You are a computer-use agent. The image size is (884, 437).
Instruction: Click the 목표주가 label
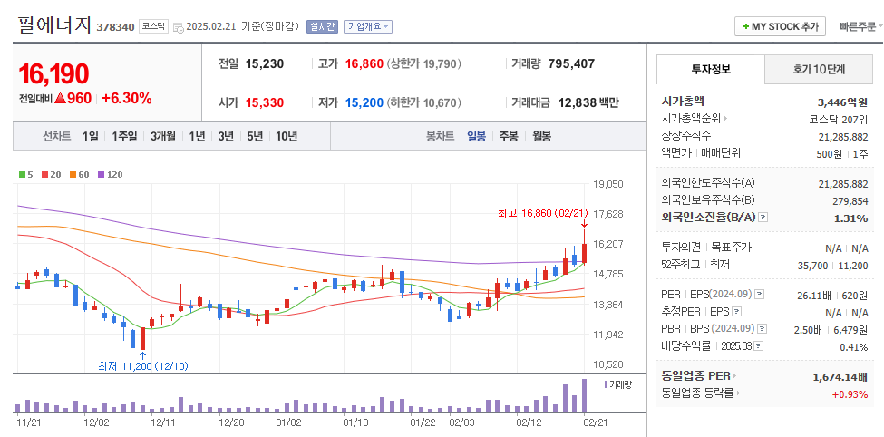(731, 248)
